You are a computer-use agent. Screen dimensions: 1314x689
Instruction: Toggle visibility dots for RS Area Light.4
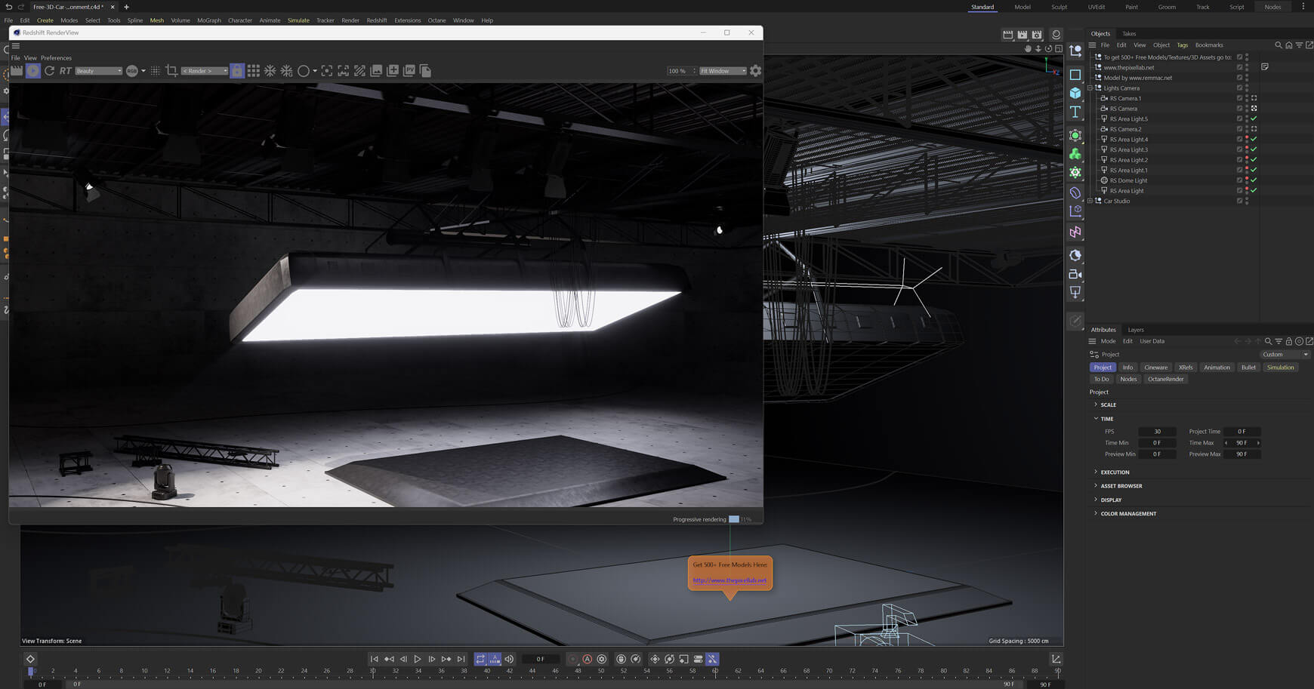(x=1247, y=140)
